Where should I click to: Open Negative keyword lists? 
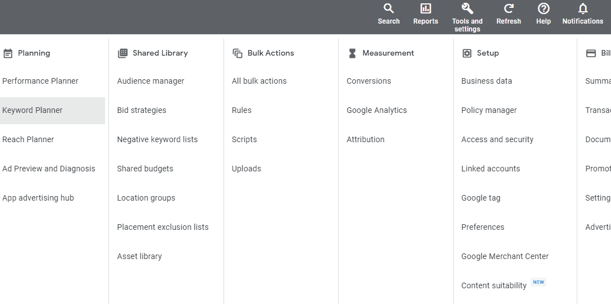click(x=157, y=139)
